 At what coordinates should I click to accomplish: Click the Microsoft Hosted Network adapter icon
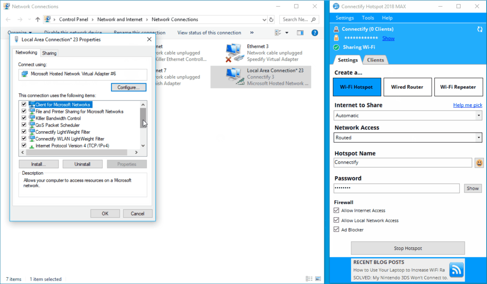click(25, 74)
